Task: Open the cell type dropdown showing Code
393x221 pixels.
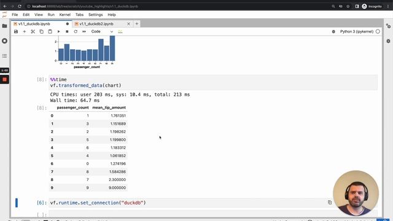Action: [x=102, y=31]
